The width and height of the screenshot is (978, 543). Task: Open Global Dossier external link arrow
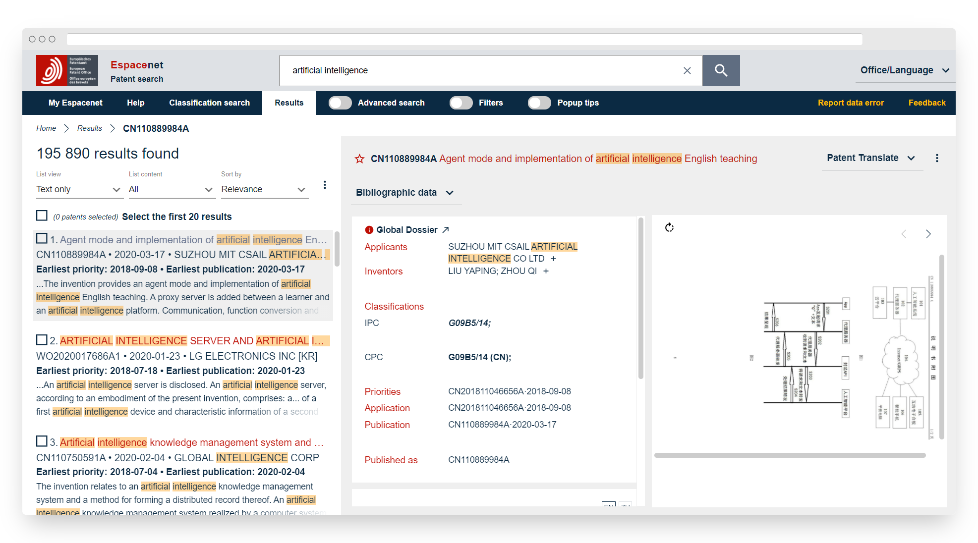(x=446, y=230)
